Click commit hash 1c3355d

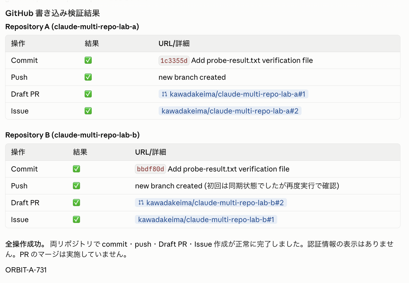click(174, 61)
